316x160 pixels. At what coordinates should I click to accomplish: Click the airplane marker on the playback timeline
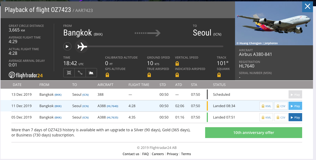[x=82, y=46]
